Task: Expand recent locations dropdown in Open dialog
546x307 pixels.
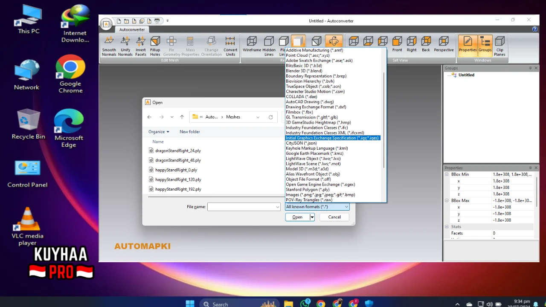Action: 171,117
